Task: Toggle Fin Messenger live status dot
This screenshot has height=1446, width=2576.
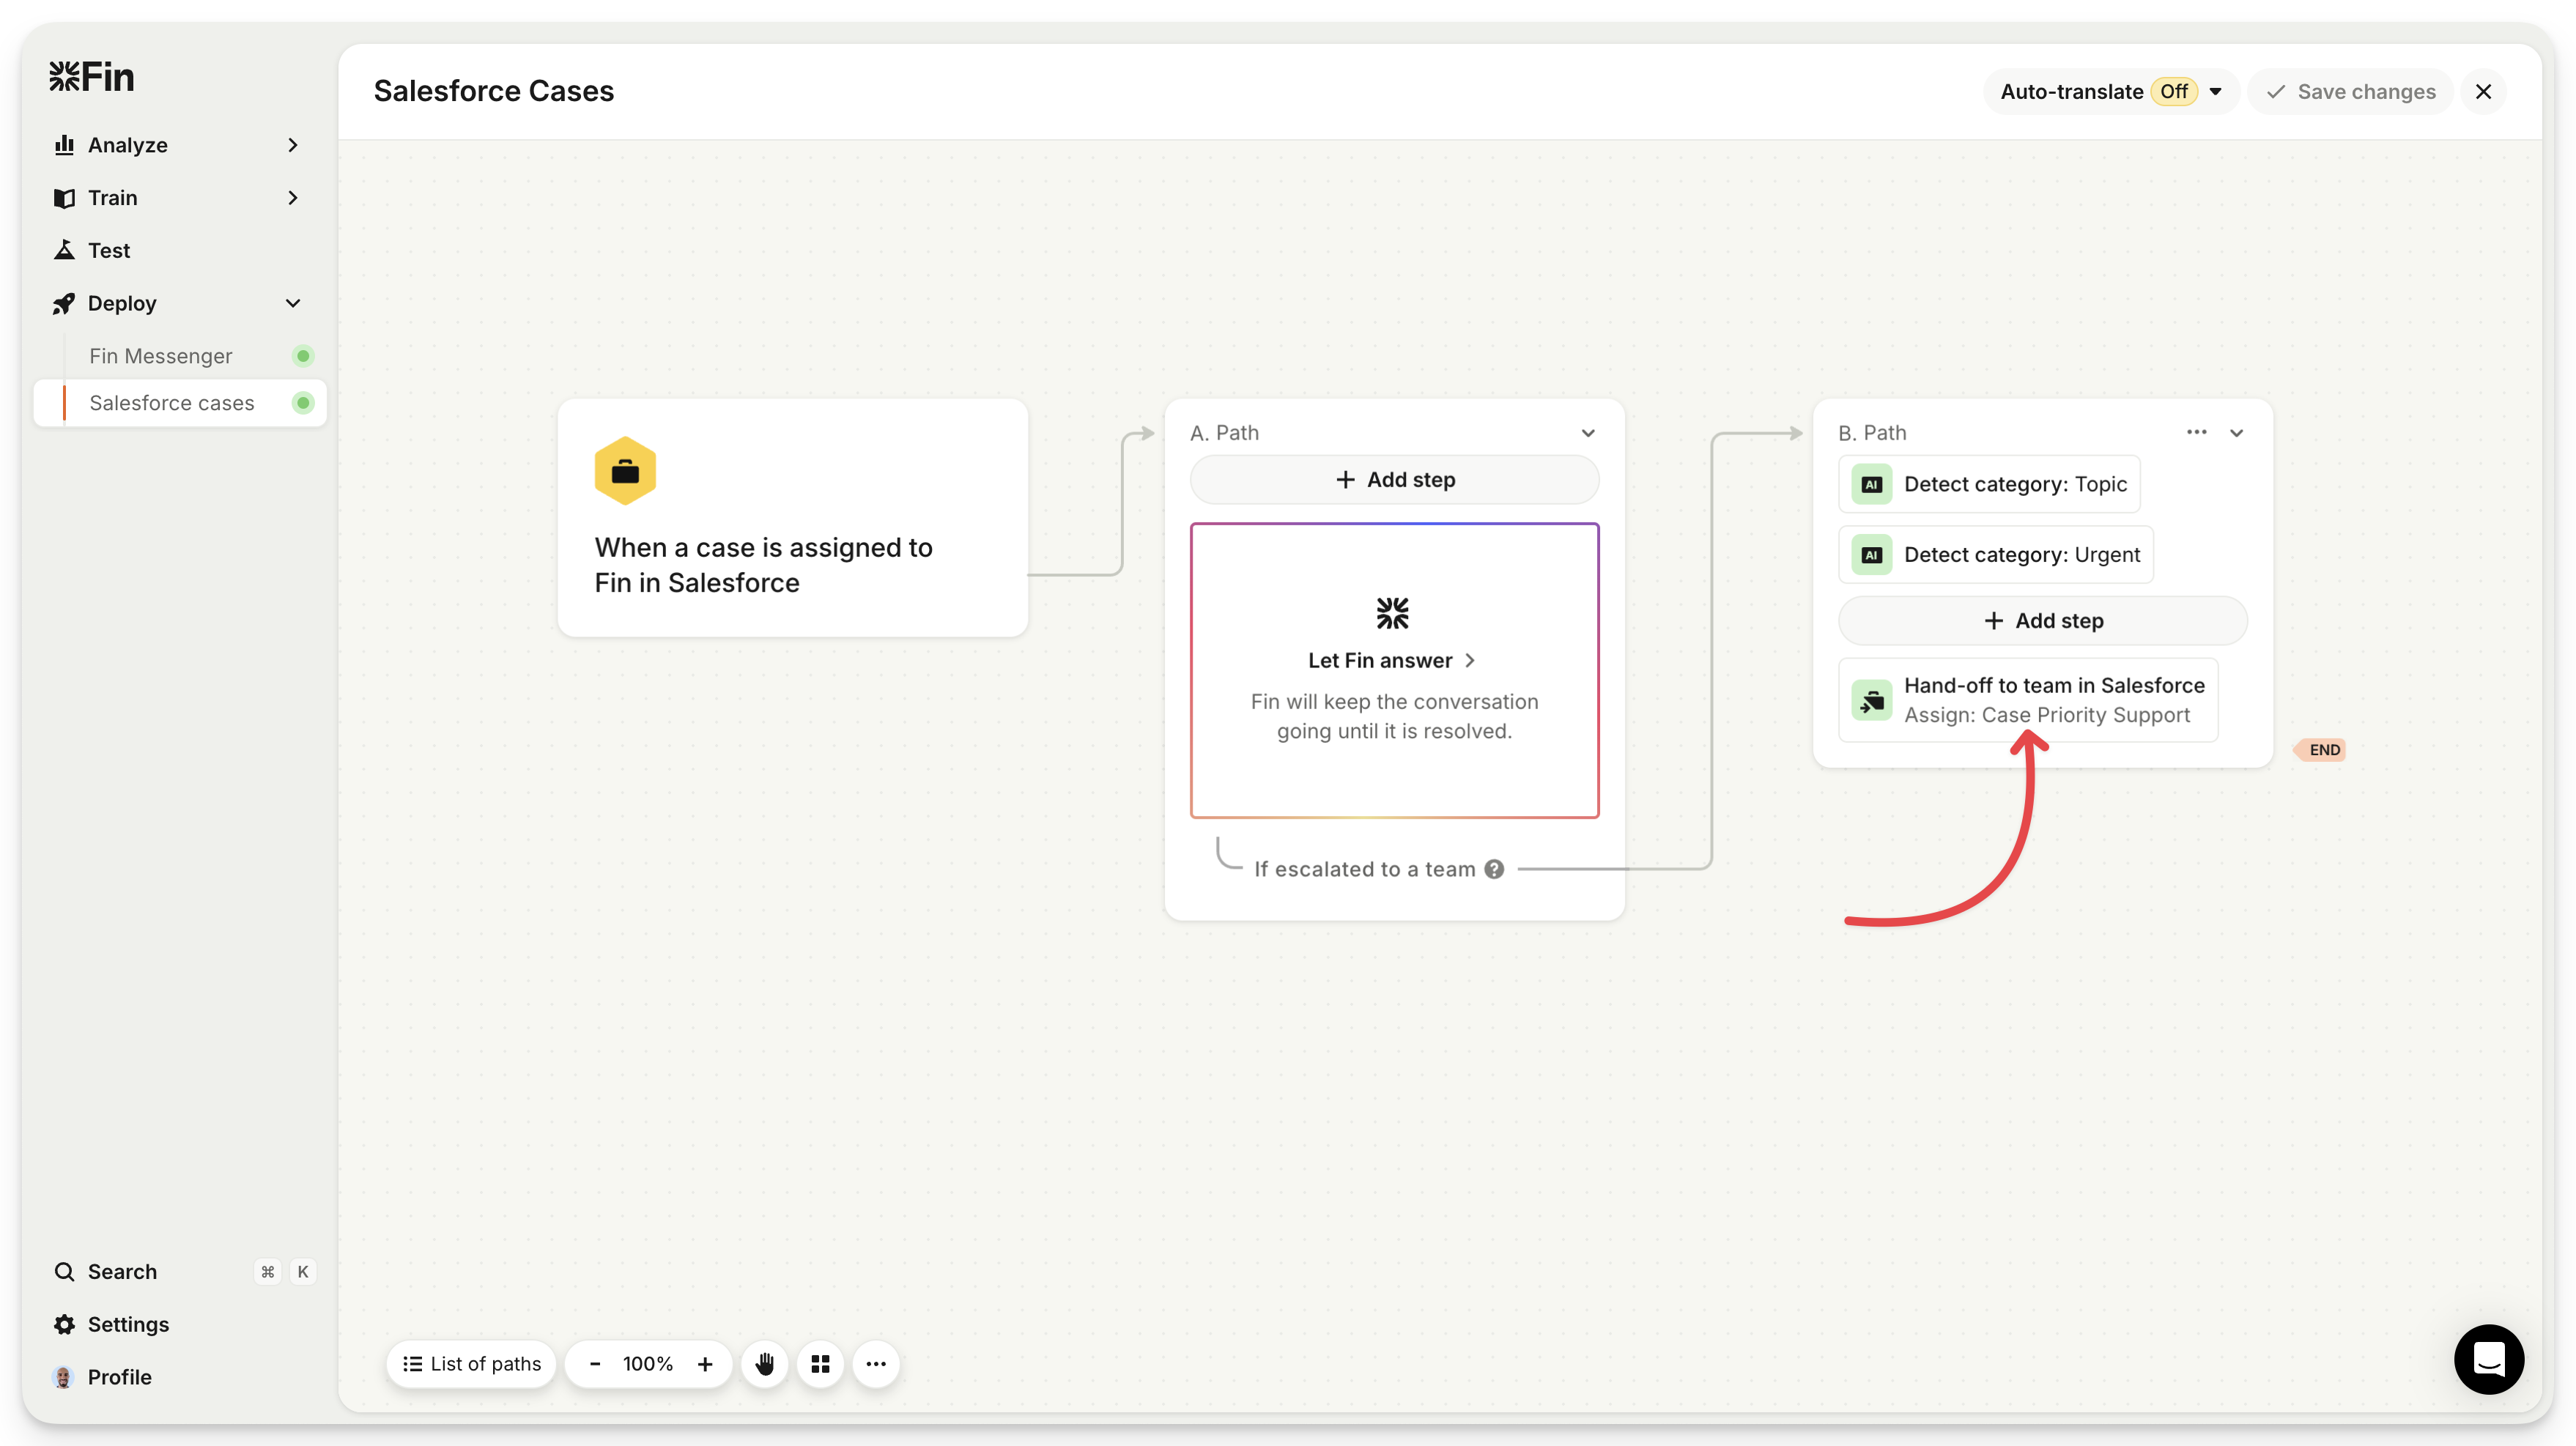Action: 303,356
